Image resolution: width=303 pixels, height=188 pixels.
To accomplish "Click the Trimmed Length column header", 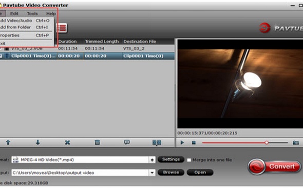I will tap(102, 42).
